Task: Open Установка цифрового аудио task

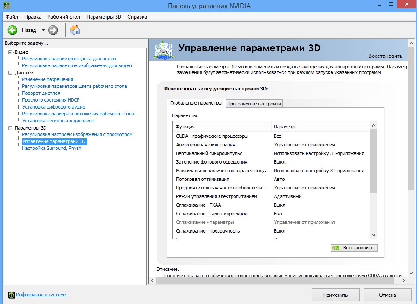Action: [54, 107]
